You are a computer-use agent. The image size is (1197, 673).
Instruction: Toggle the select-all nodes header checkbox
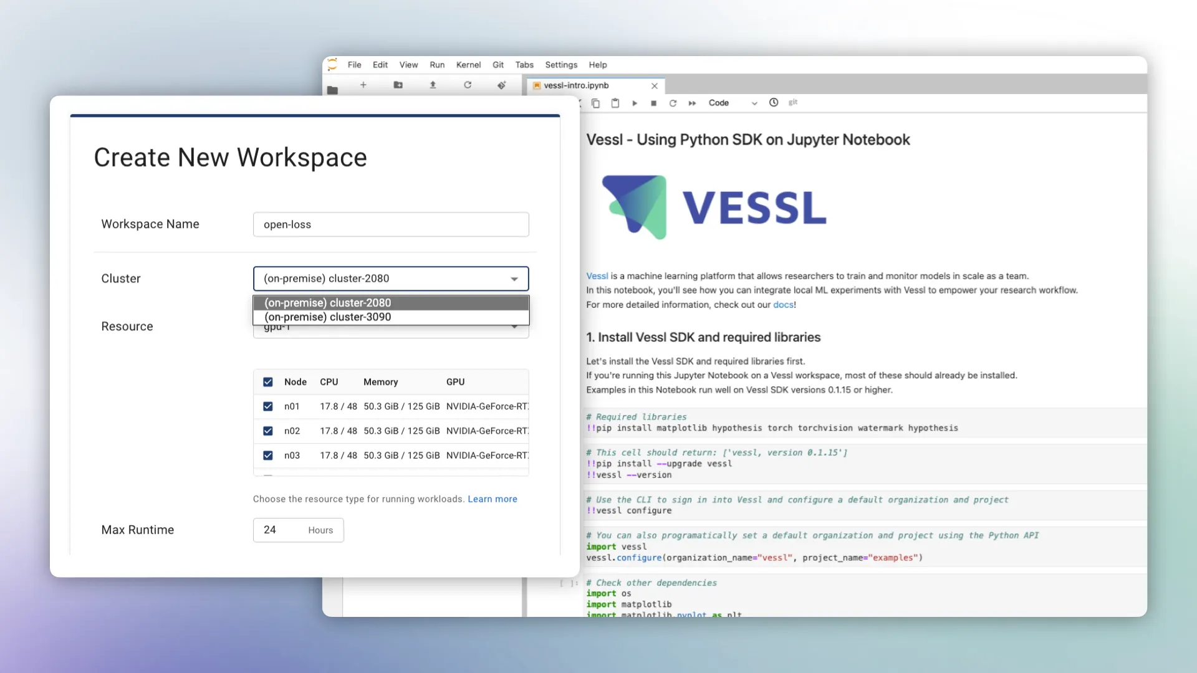[x=268, y=382]
